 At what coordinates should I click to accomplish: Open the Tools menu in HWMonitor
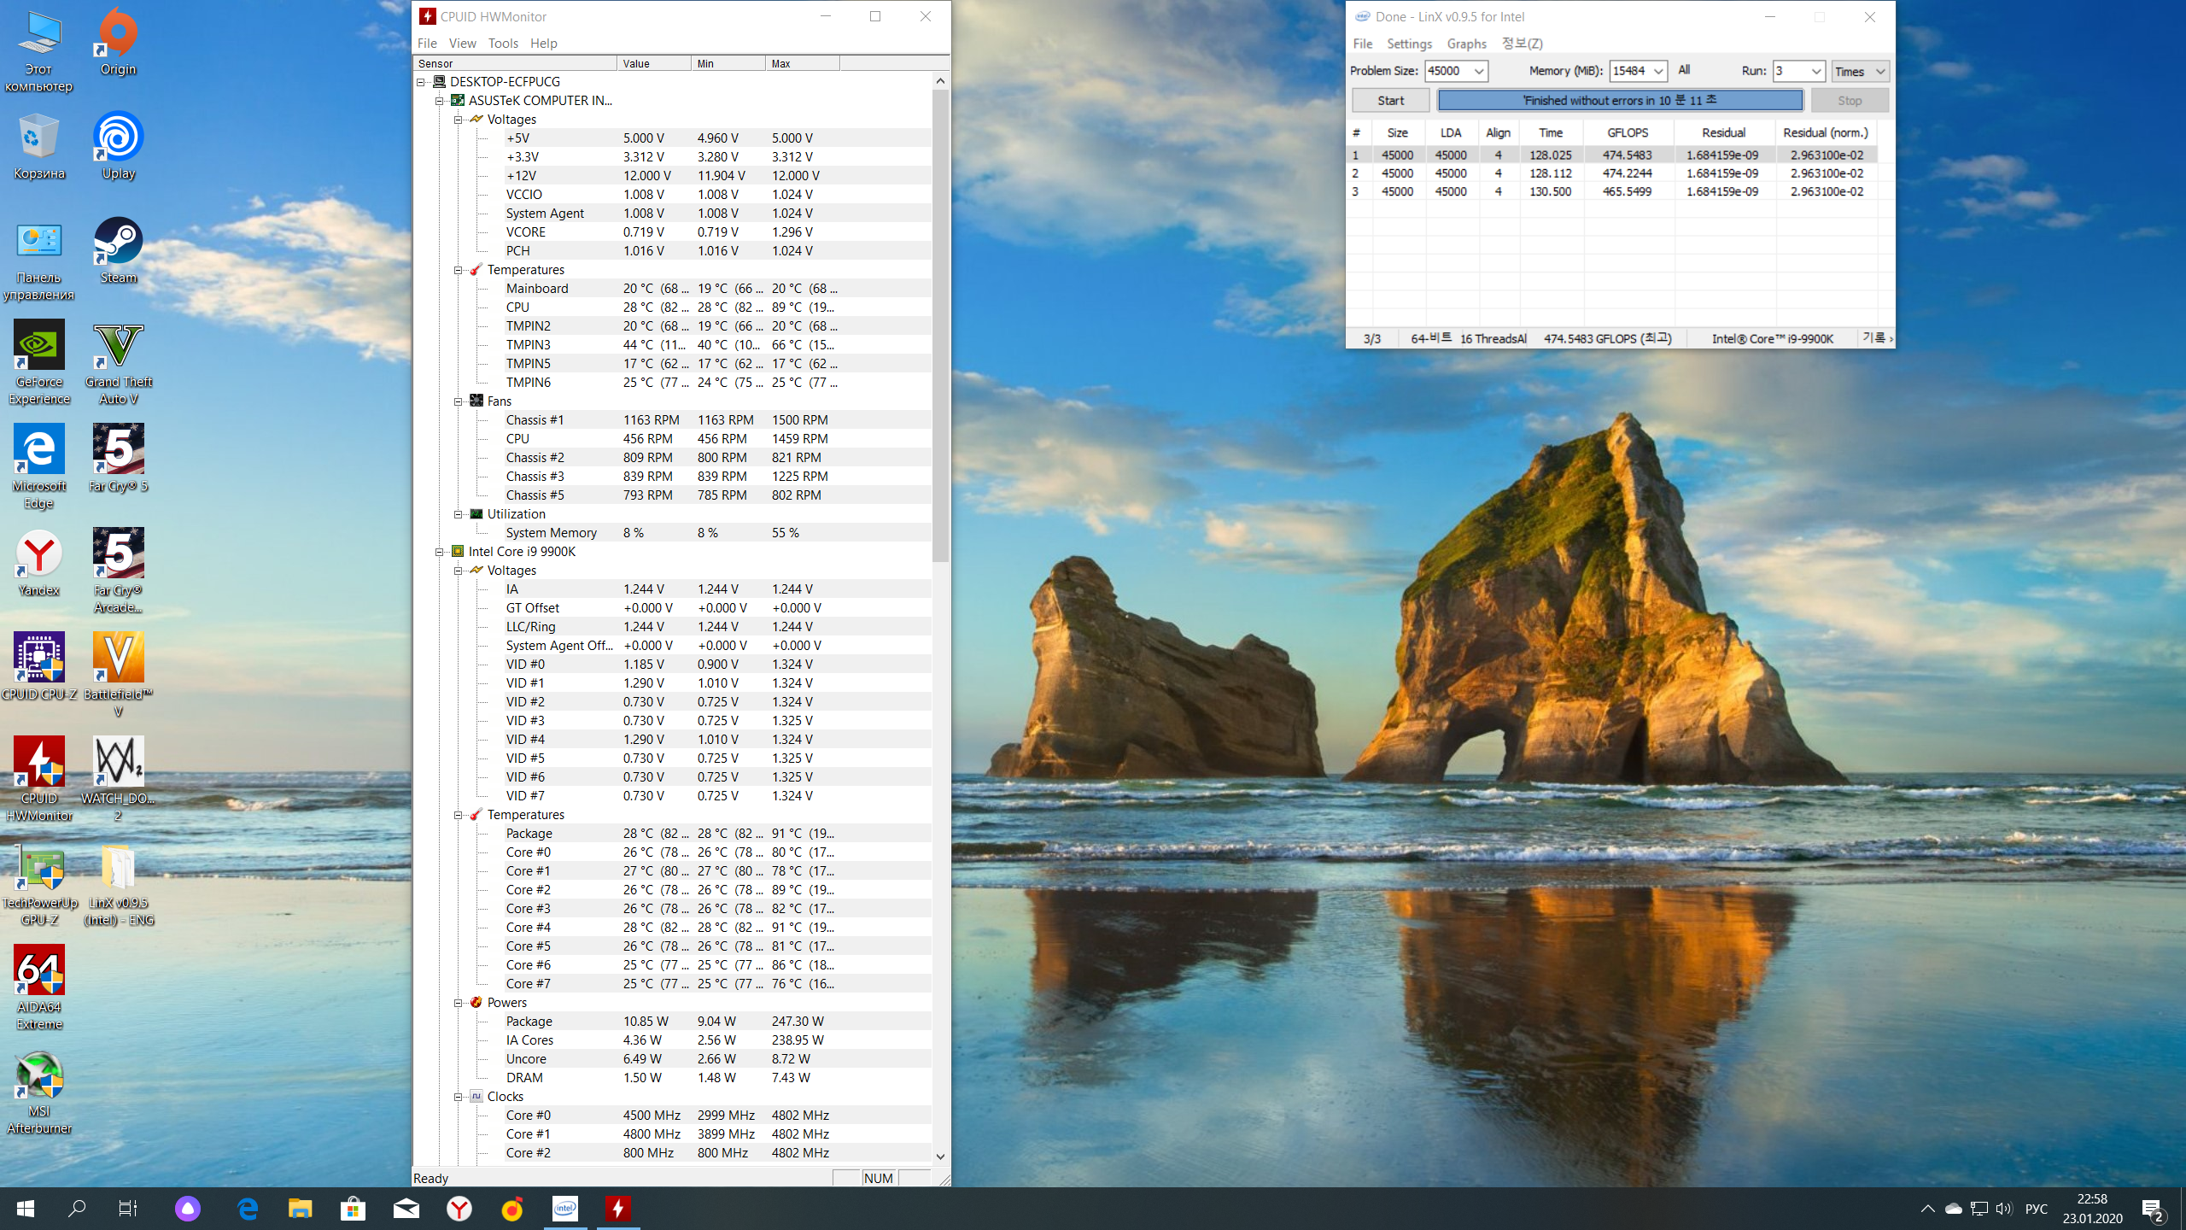click(503, 44)
